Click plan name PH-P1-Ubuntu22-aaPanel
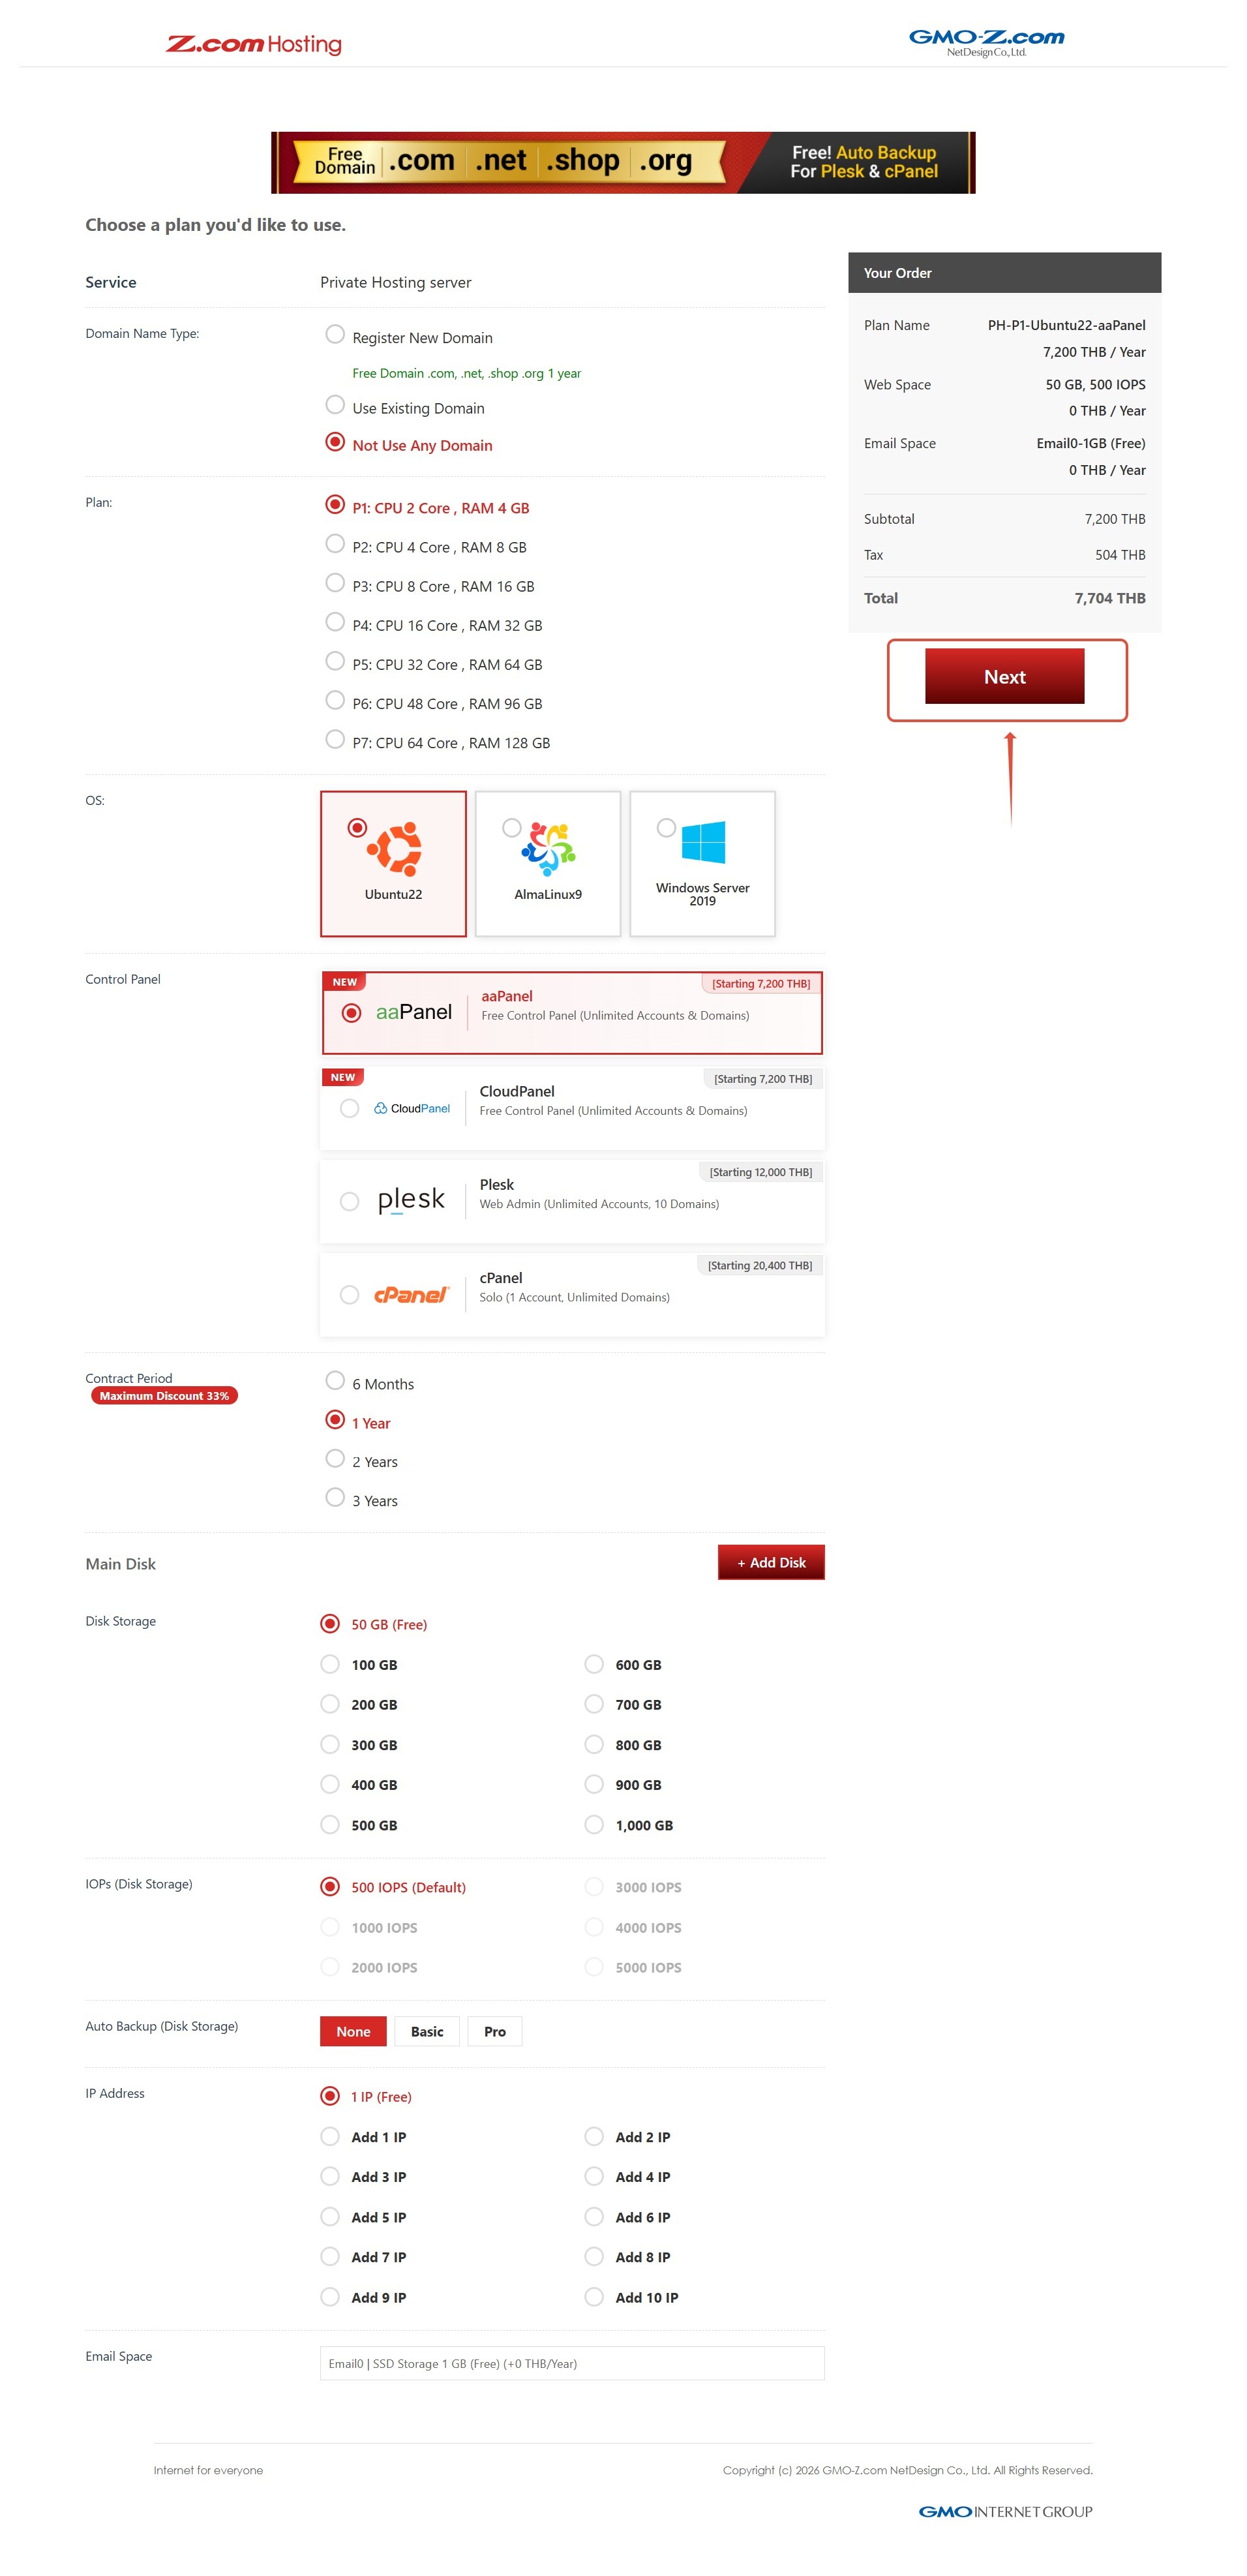Image resolution: width=1247 pixels, height=2576 pixels. [x=1066, y=325]
